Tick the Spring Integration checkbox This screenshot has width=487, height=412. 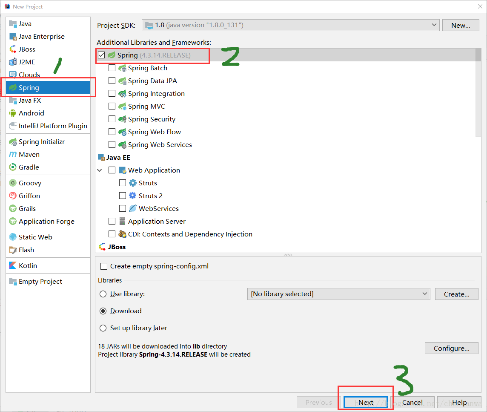pyautogui.click(x=112, y=93)
